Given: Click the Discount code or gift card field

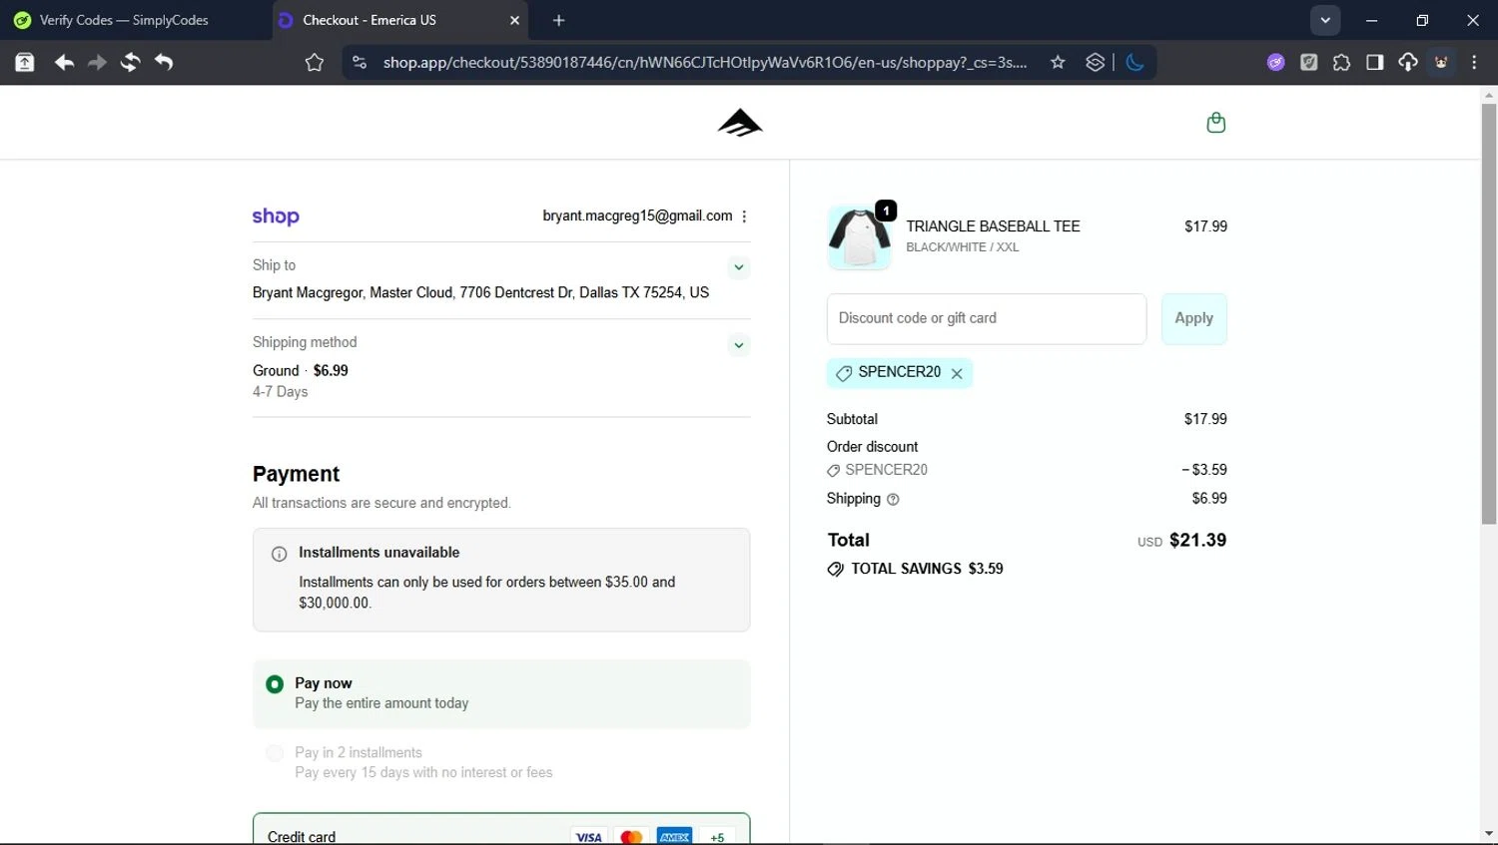Looking at the screenshot, I should 987,318.
